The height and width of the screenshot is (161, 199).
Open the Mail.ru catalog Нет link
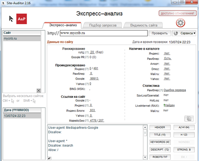[x=167, y=74]
